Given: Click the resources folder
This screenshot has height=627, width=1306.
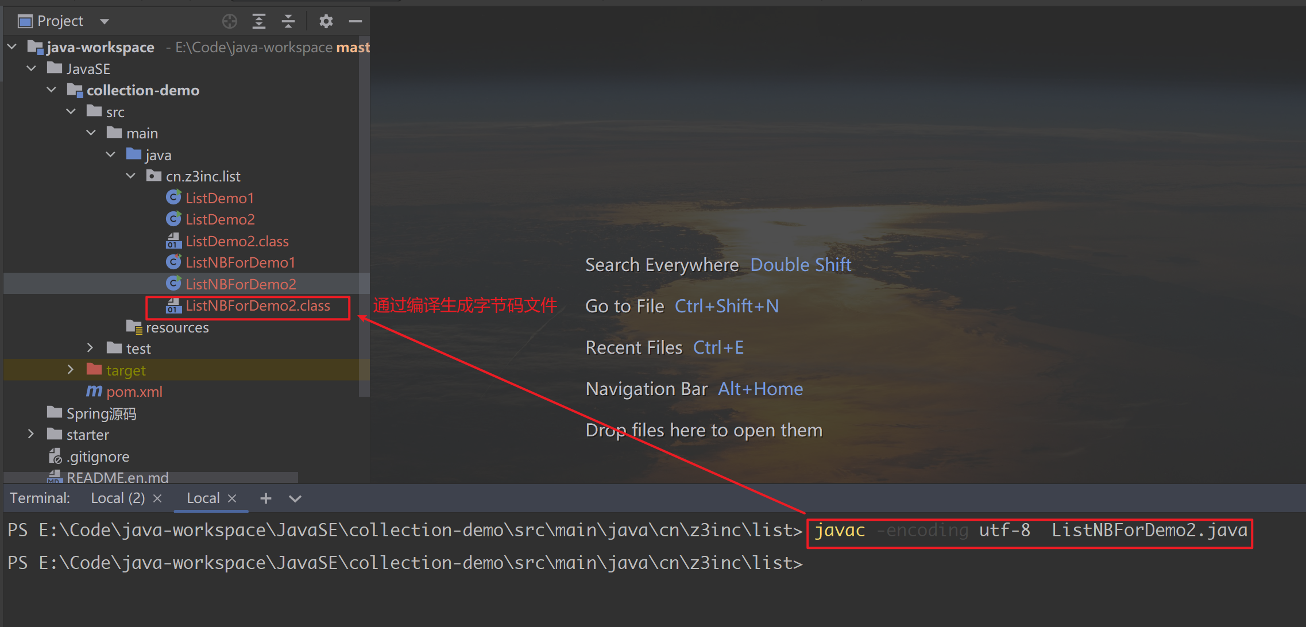Looking at the screenshot, I should pyautogui.click(x=177, y=327).
